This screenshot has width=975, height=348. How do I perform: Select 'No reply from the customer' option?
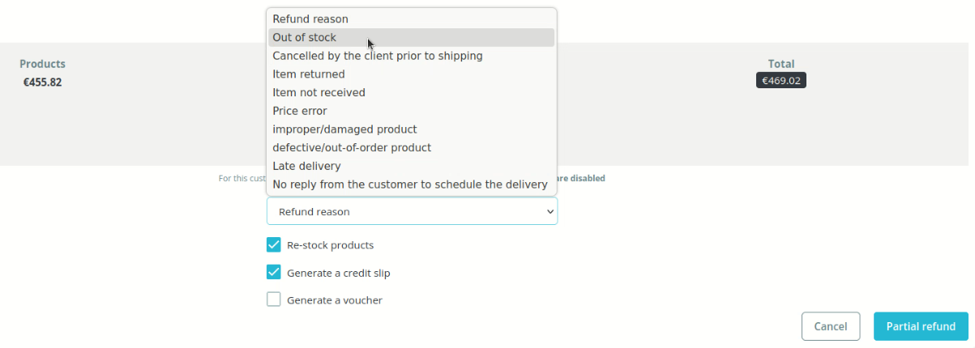pos(411,185)
